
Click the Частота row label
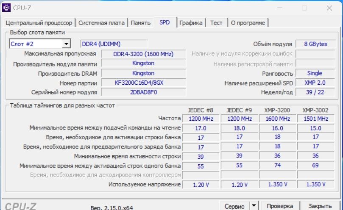[170, 118]
